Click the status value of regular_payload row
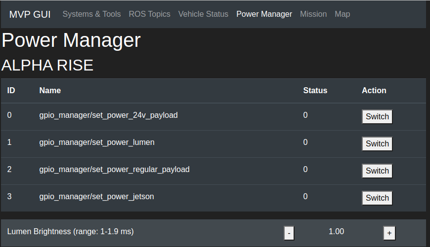The height and width of the screenshot is (247, 430). (305, 169)
